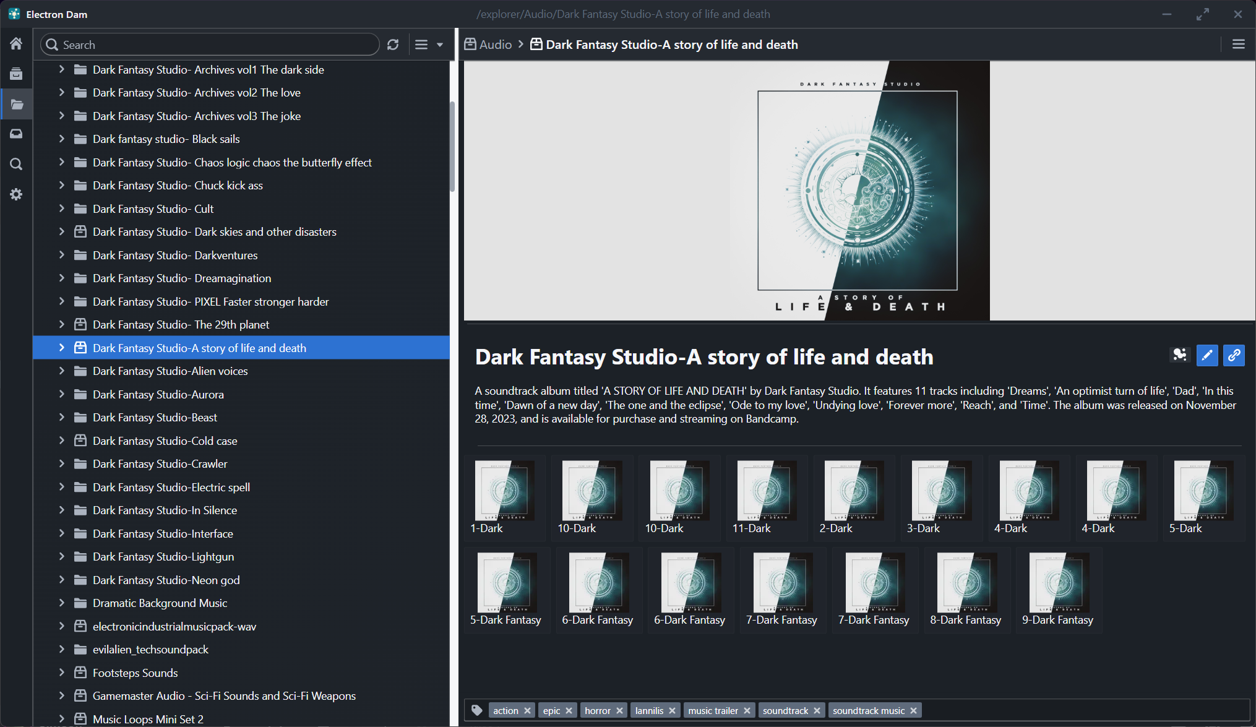The image size is (1256, 727).
Task: Open the Search magnifier sidebar icon
Action: pyautogui.click(x=16, y=164)
